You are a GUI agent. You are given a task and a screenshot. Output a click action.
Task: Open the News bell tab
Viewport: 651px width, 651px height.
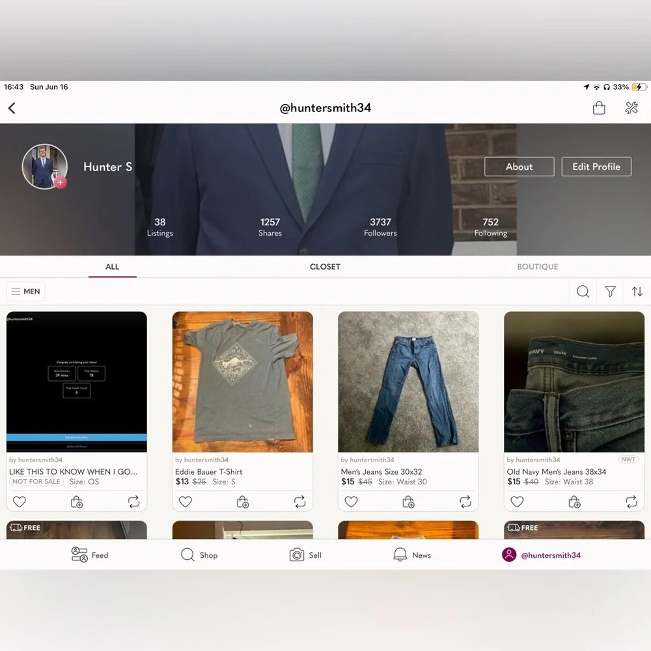click(x=412, y=555)
